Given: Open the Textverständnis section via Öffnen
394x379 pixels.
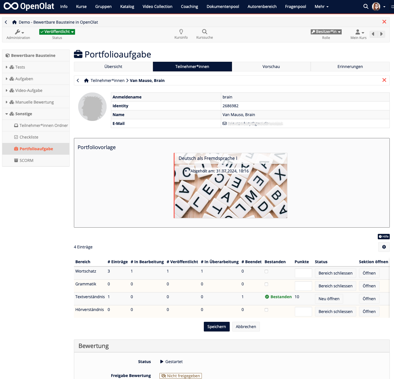Looking at the screenshot, I should 369,298.
